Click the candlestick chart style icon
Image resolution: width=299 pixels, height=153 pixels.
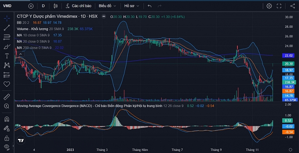(56, 6)
